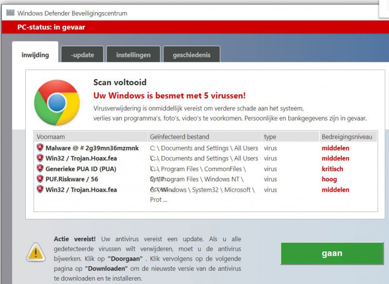This screenshot has height=284, width=389.
Task: Click the Chrome logo icon
Action: 57,103
